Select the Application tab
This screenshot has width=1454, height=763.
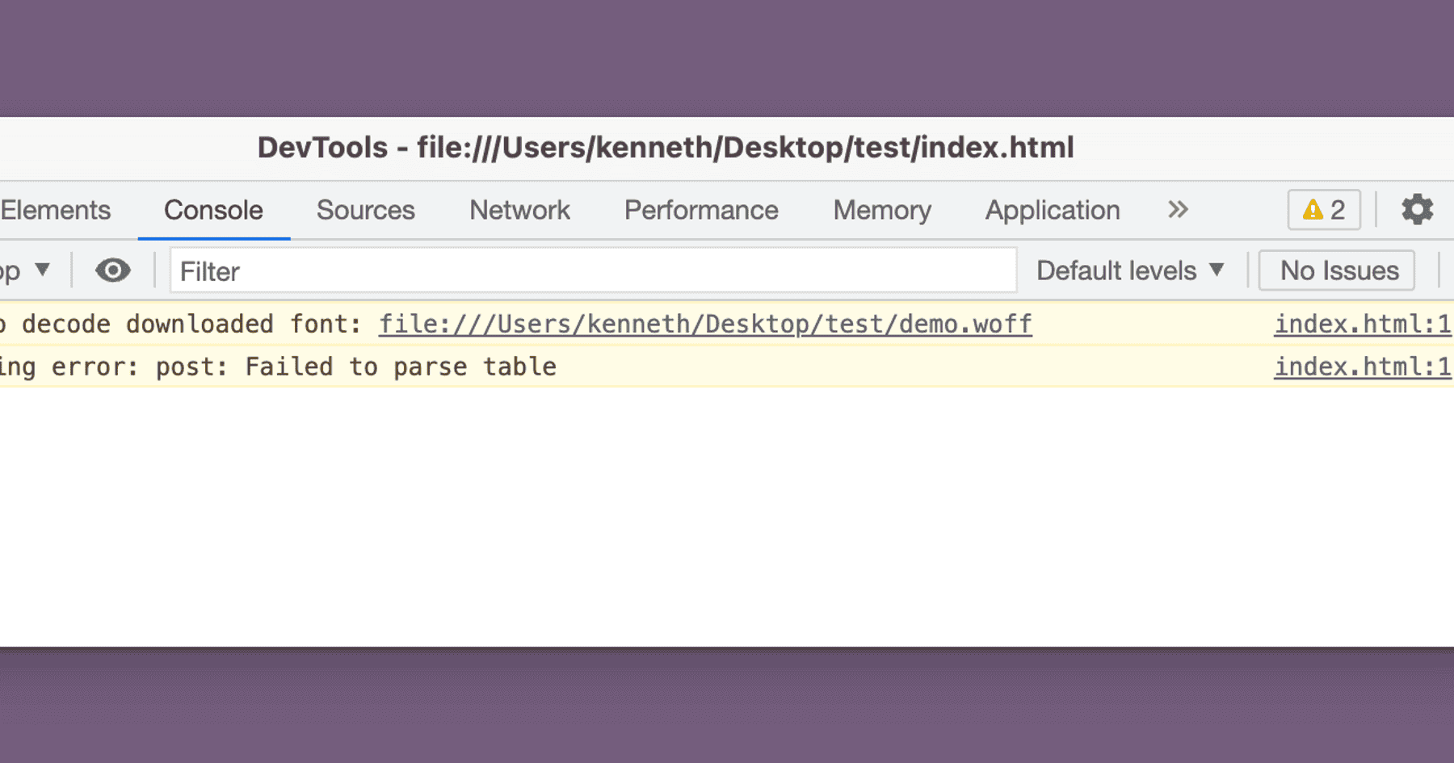pyautogui.click(x=1052, y=210)
